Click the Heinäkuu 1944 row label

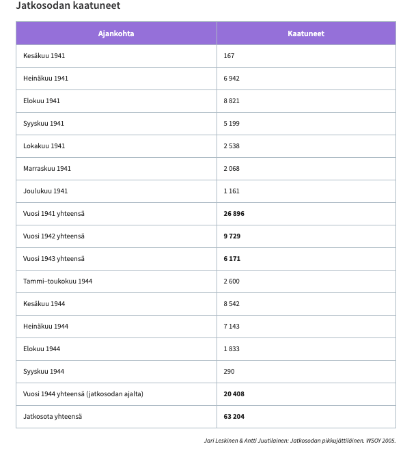46,327
